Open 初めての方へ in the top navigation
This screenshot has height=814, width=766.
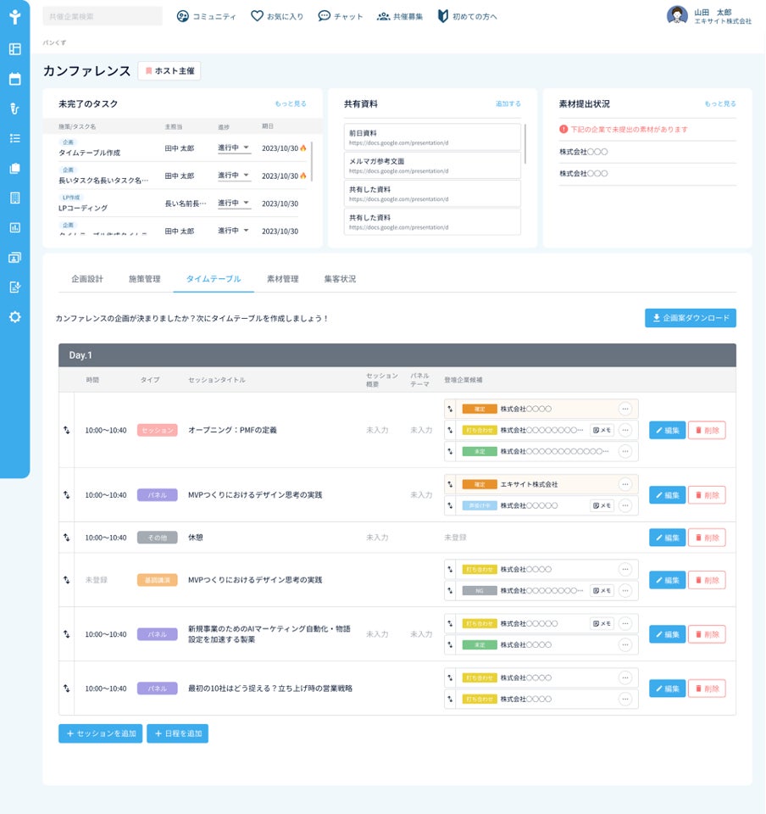(x=467, y=17)
